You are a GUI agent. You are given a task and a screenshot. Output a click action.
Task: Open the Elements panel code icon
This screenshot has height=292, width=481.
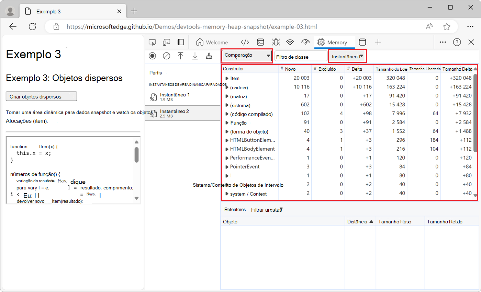coord(245,42)
